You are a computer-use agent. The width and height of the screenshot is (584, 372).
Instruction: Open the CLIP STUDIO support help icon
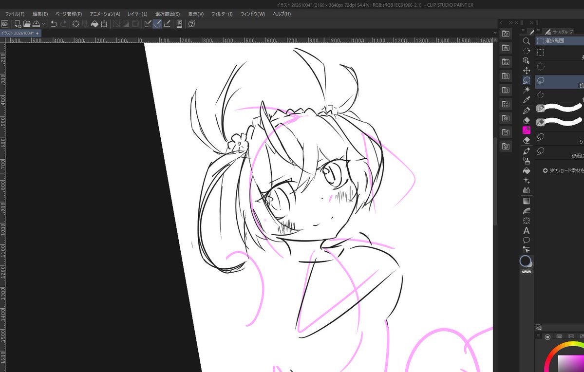(x=192, y=24)
